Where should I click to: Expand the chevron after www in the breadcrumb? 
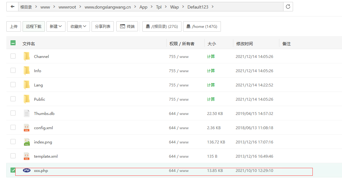[54, 7]
